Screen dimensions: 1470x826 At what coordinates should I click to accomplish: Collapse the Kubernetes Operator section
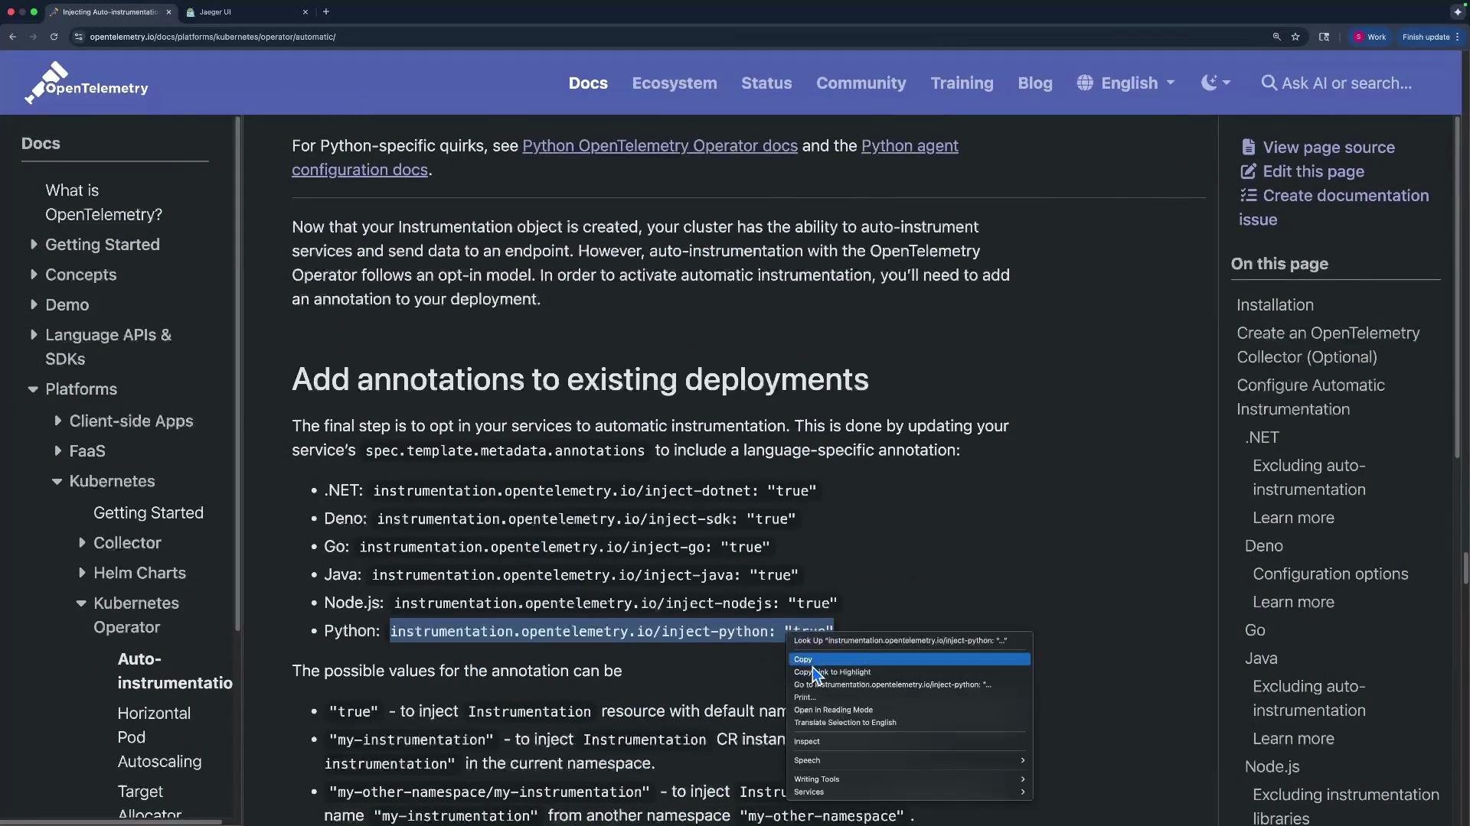(x=81, y=603)
